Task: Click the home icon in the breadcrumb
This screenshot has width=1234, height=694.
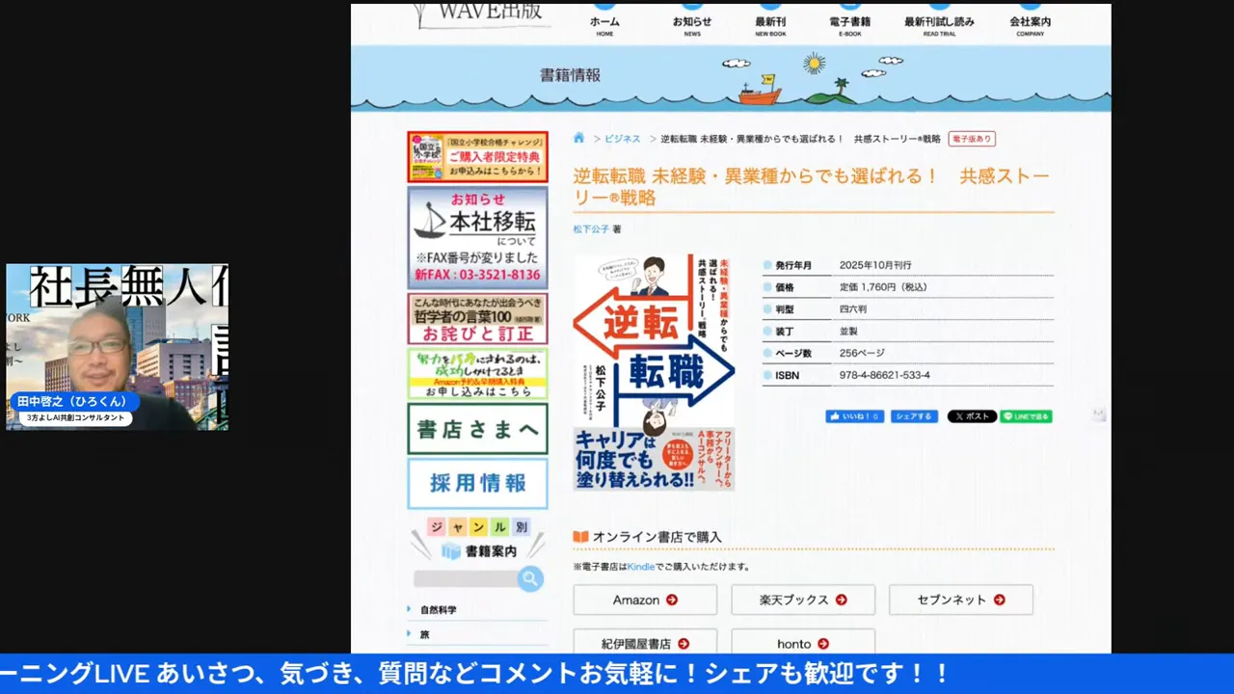Action: click(578, 138)
